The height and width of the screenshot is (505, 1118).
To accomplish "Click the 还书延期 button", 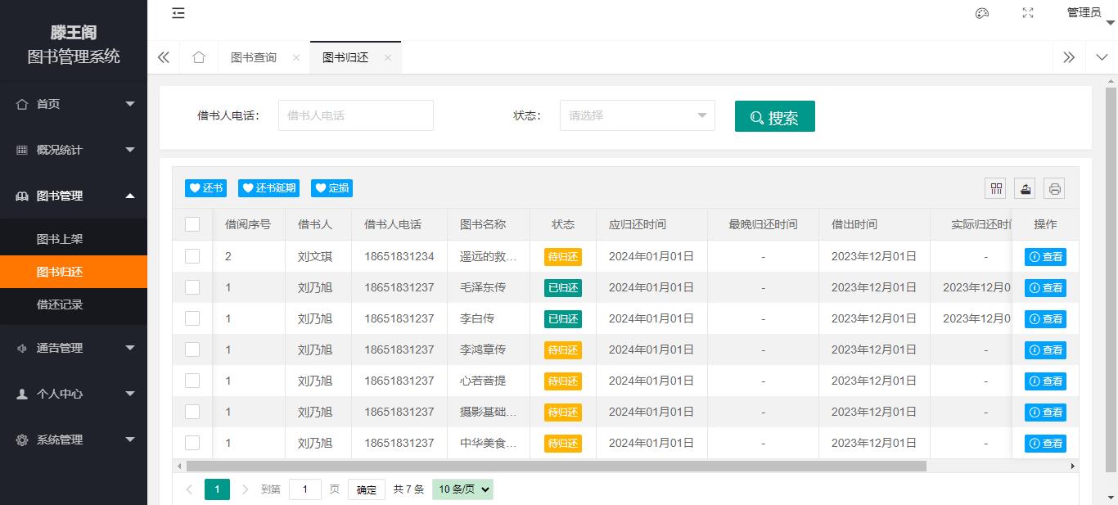I will pyautogui.click(x=268, y=188).
